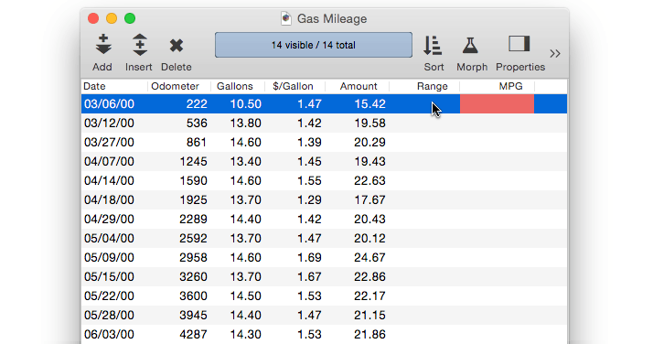This screenshot has height=344, width=653.
Task: Click odometer value 1245
Action: pos(193,161)
